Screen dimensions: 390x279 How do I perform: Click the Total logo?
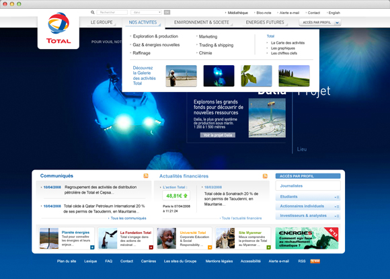(58, 28)
